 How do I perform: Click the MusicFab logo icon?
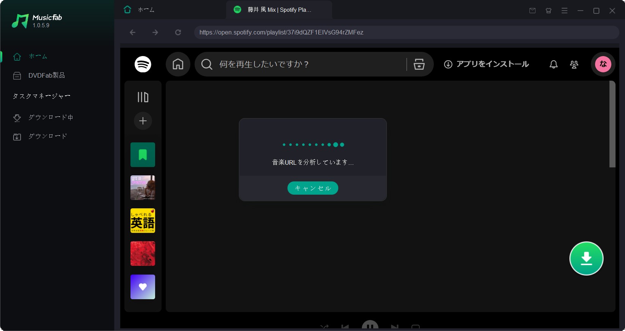20,21
